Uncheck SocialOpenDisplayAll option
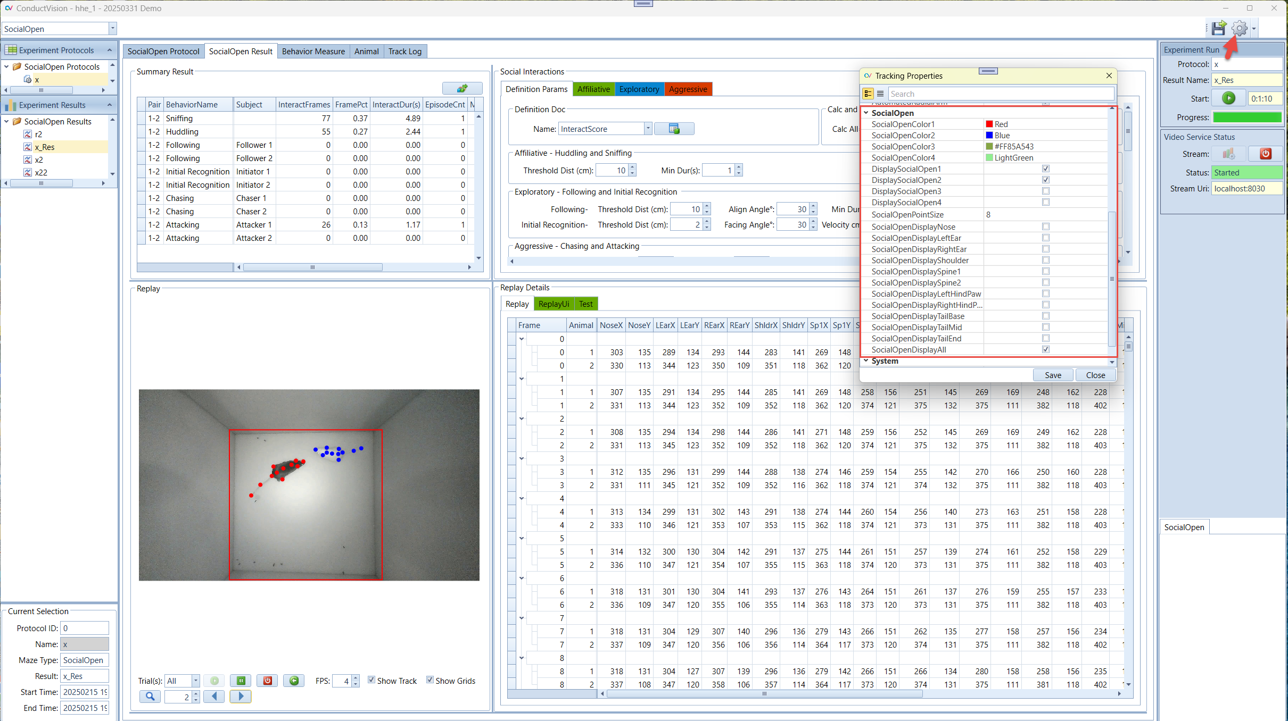 [x=1045, y=349]
